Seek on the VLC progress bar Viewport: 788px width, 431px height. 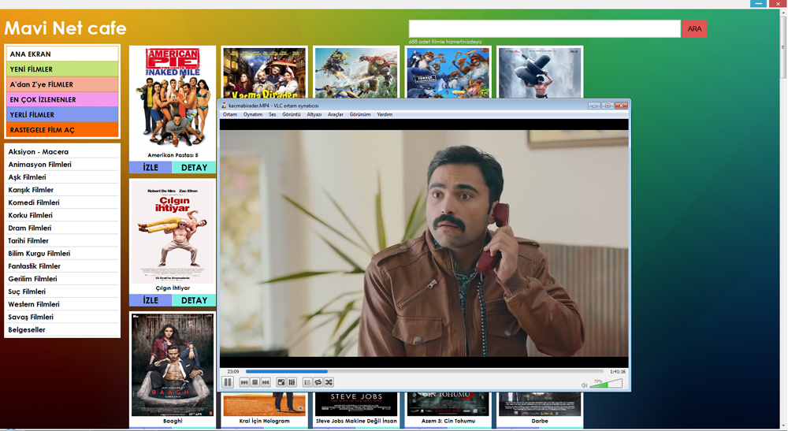pyautogui.click(x=424, y=372)
